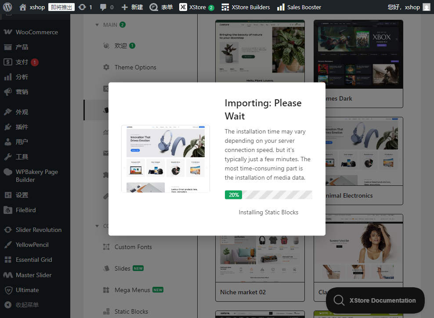Click the home icon beside xshop
This screenshot has width=434, height=318.
pyautogui.click(x=23, y=7)
